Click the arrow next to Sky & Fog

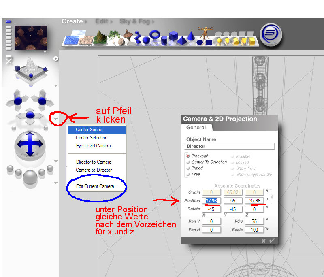point(153,22)
